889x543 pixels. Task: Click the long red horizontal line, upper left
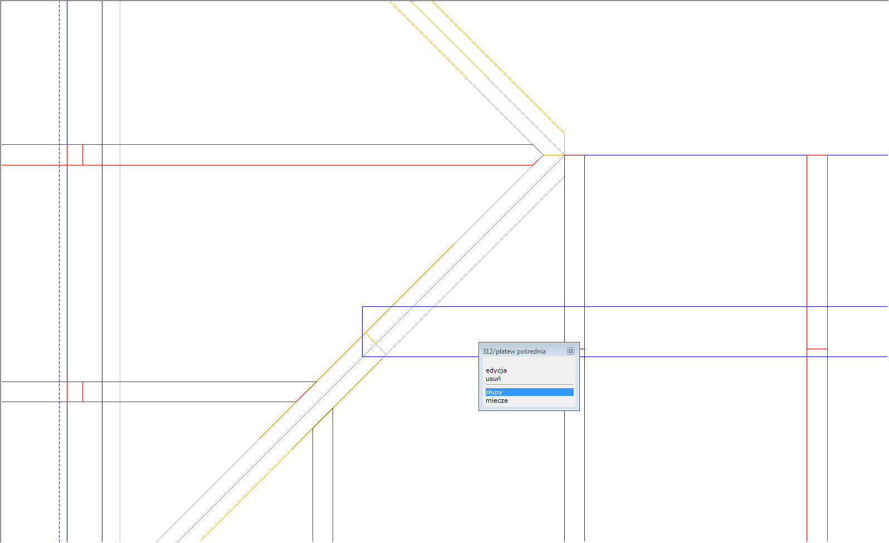[279, 165]
